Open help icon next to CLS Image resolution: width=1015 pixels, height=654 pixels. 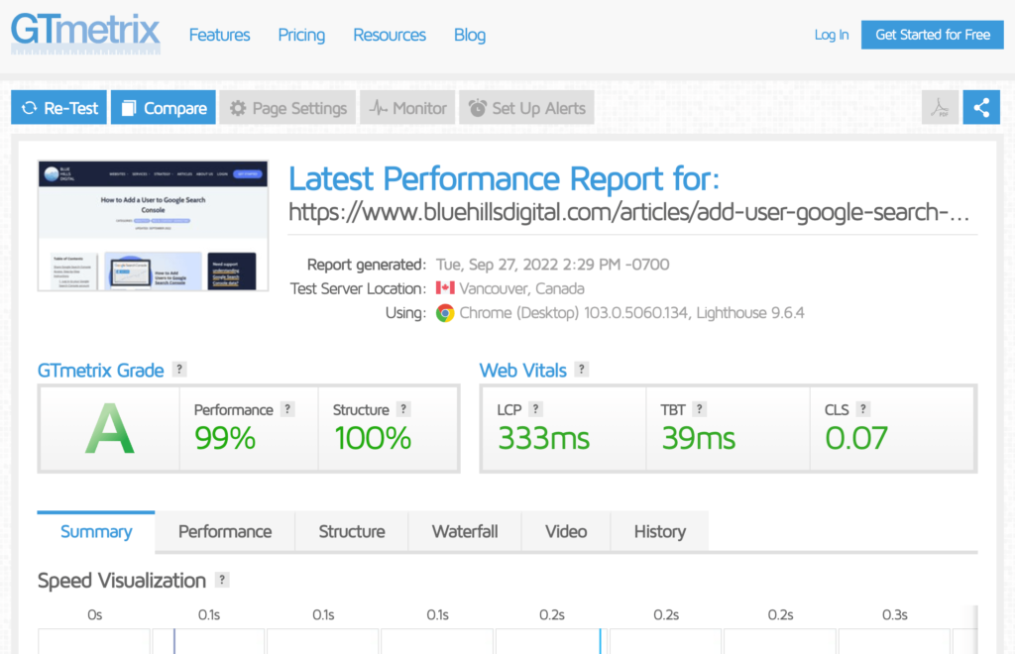click(x=863, y=409)
